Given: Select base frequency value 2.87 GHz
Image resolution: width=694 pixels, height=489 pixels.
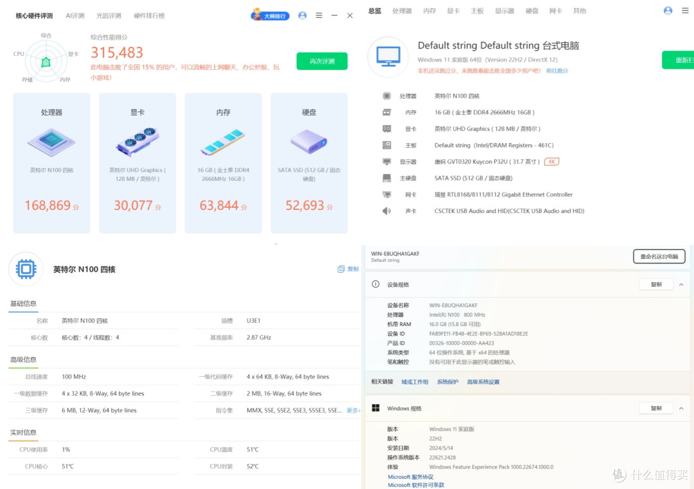Looking at the screenshot, I should click(258, 338).
